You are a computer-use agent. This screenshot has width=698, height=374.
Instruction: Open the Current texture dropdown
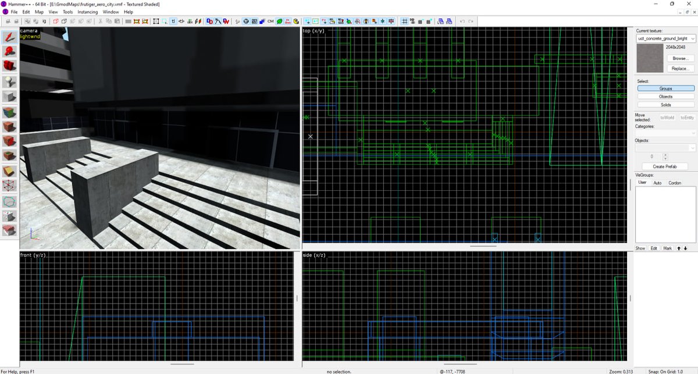pyautogui.click(x=665, y=38)
